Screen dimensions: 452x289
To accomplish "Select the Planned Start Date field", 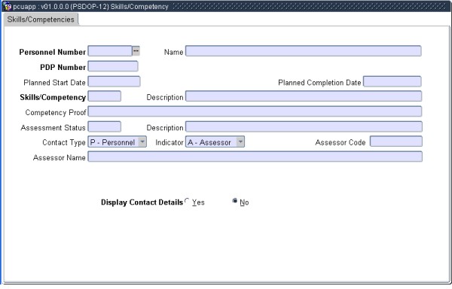I will point(115,81).
